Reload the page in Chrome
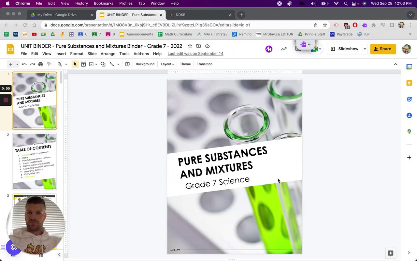This screenshot has height=261, width=417. pyautogui.click(x=25, y=25)
